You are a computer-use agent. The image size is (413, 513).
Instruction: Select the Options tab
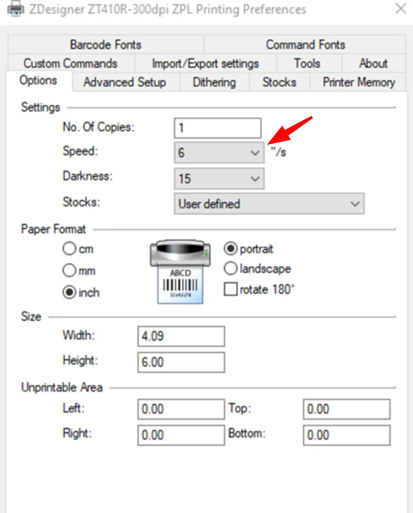(x=38, y=80)
